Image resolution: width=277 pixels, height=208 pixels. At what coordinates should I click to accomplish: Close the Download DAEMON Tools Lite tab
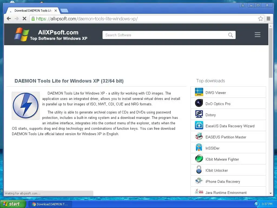pyautogui.click(x=56, y=11)
